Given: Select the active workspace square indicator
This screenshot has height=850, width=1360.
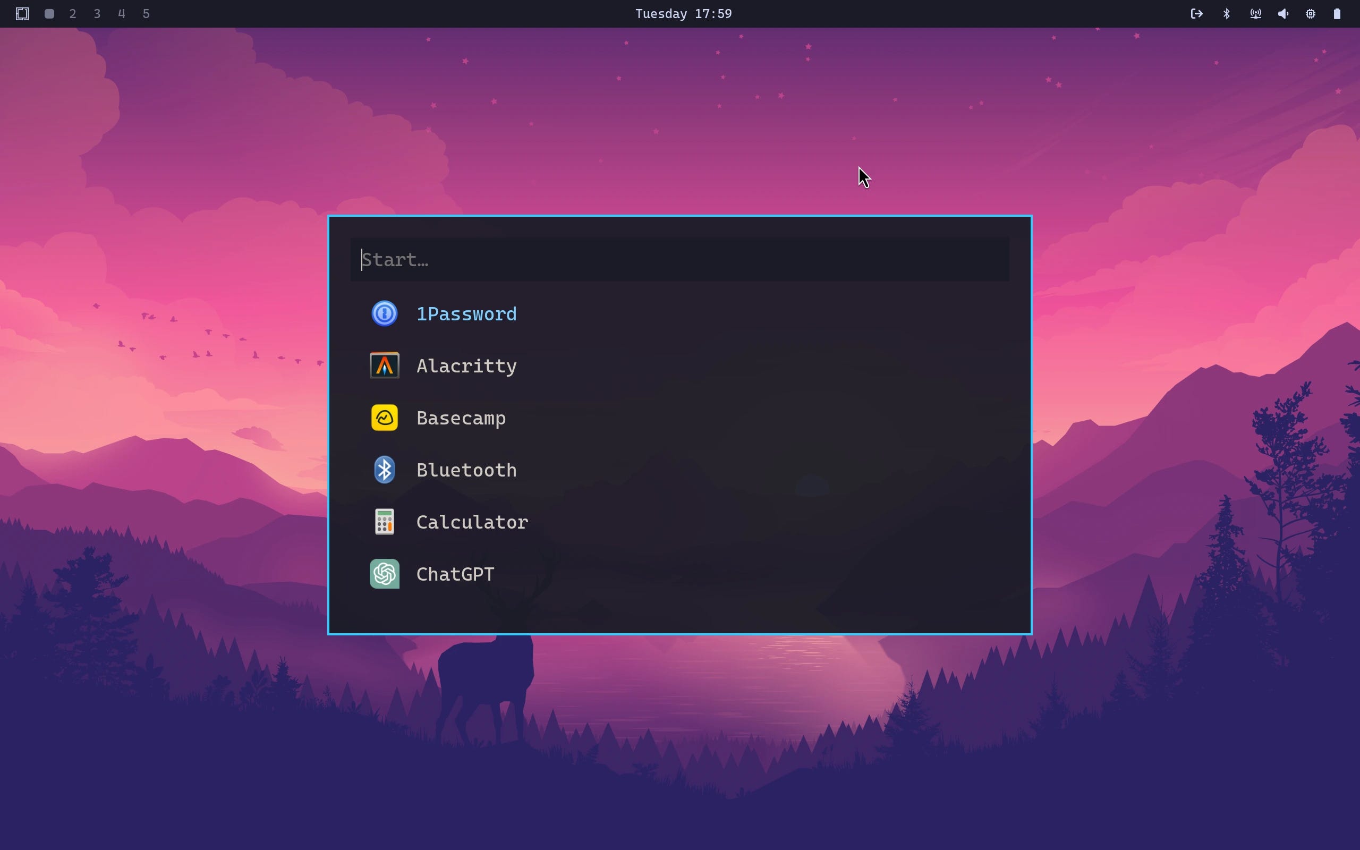Looking at the screenshot, I should (x=49, y=13).
